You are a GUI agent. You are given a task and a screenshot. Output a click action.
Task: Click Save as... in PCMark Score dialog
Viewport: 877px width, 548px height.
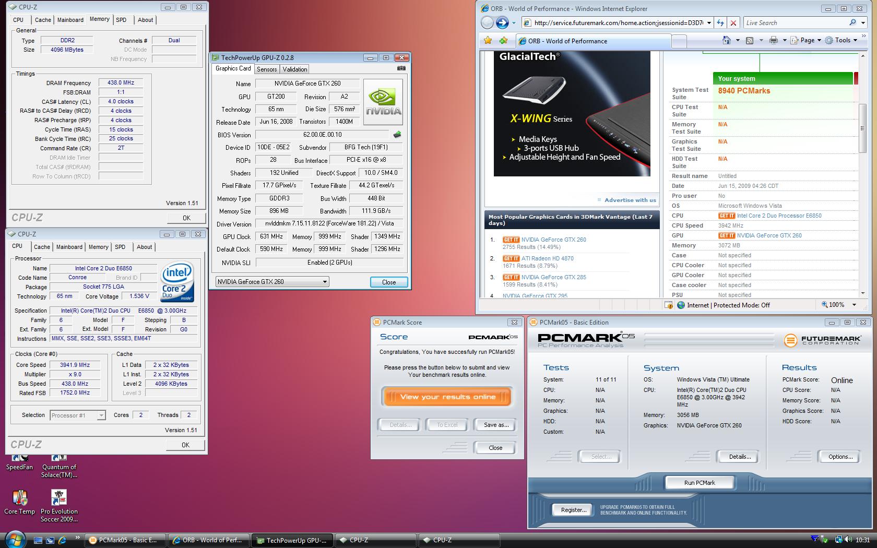[496, 425]
